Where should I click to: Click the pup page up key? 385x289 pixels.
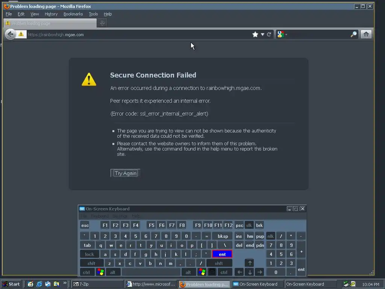coord(260,236)
